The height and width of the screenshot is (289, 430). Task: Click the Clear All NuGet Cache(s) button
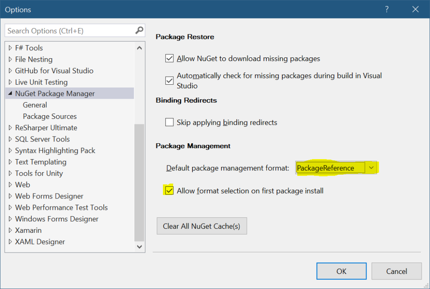pyautogui.click(x=202, y=226)
